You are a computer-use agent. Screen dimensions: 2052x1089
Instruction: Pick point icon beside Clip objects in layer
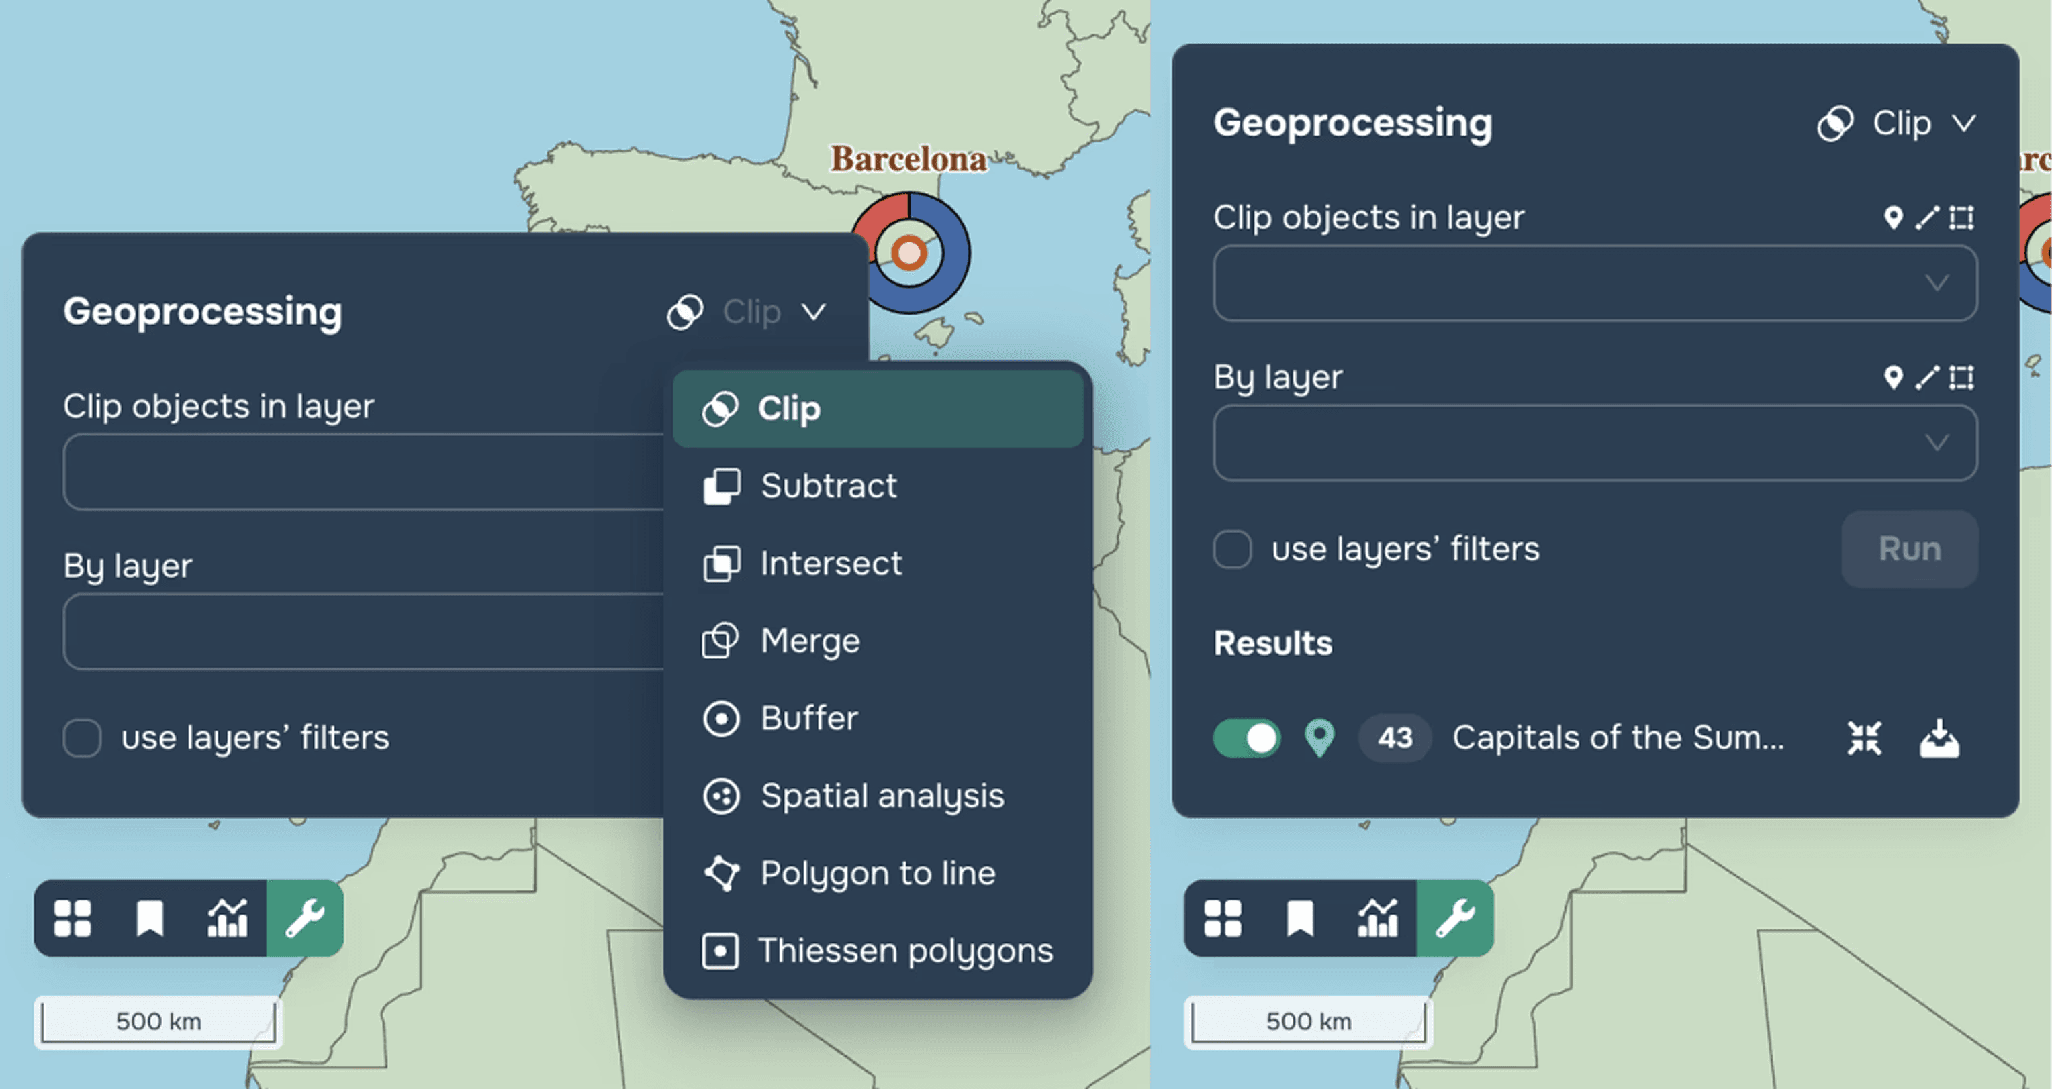pos(1893,217)
